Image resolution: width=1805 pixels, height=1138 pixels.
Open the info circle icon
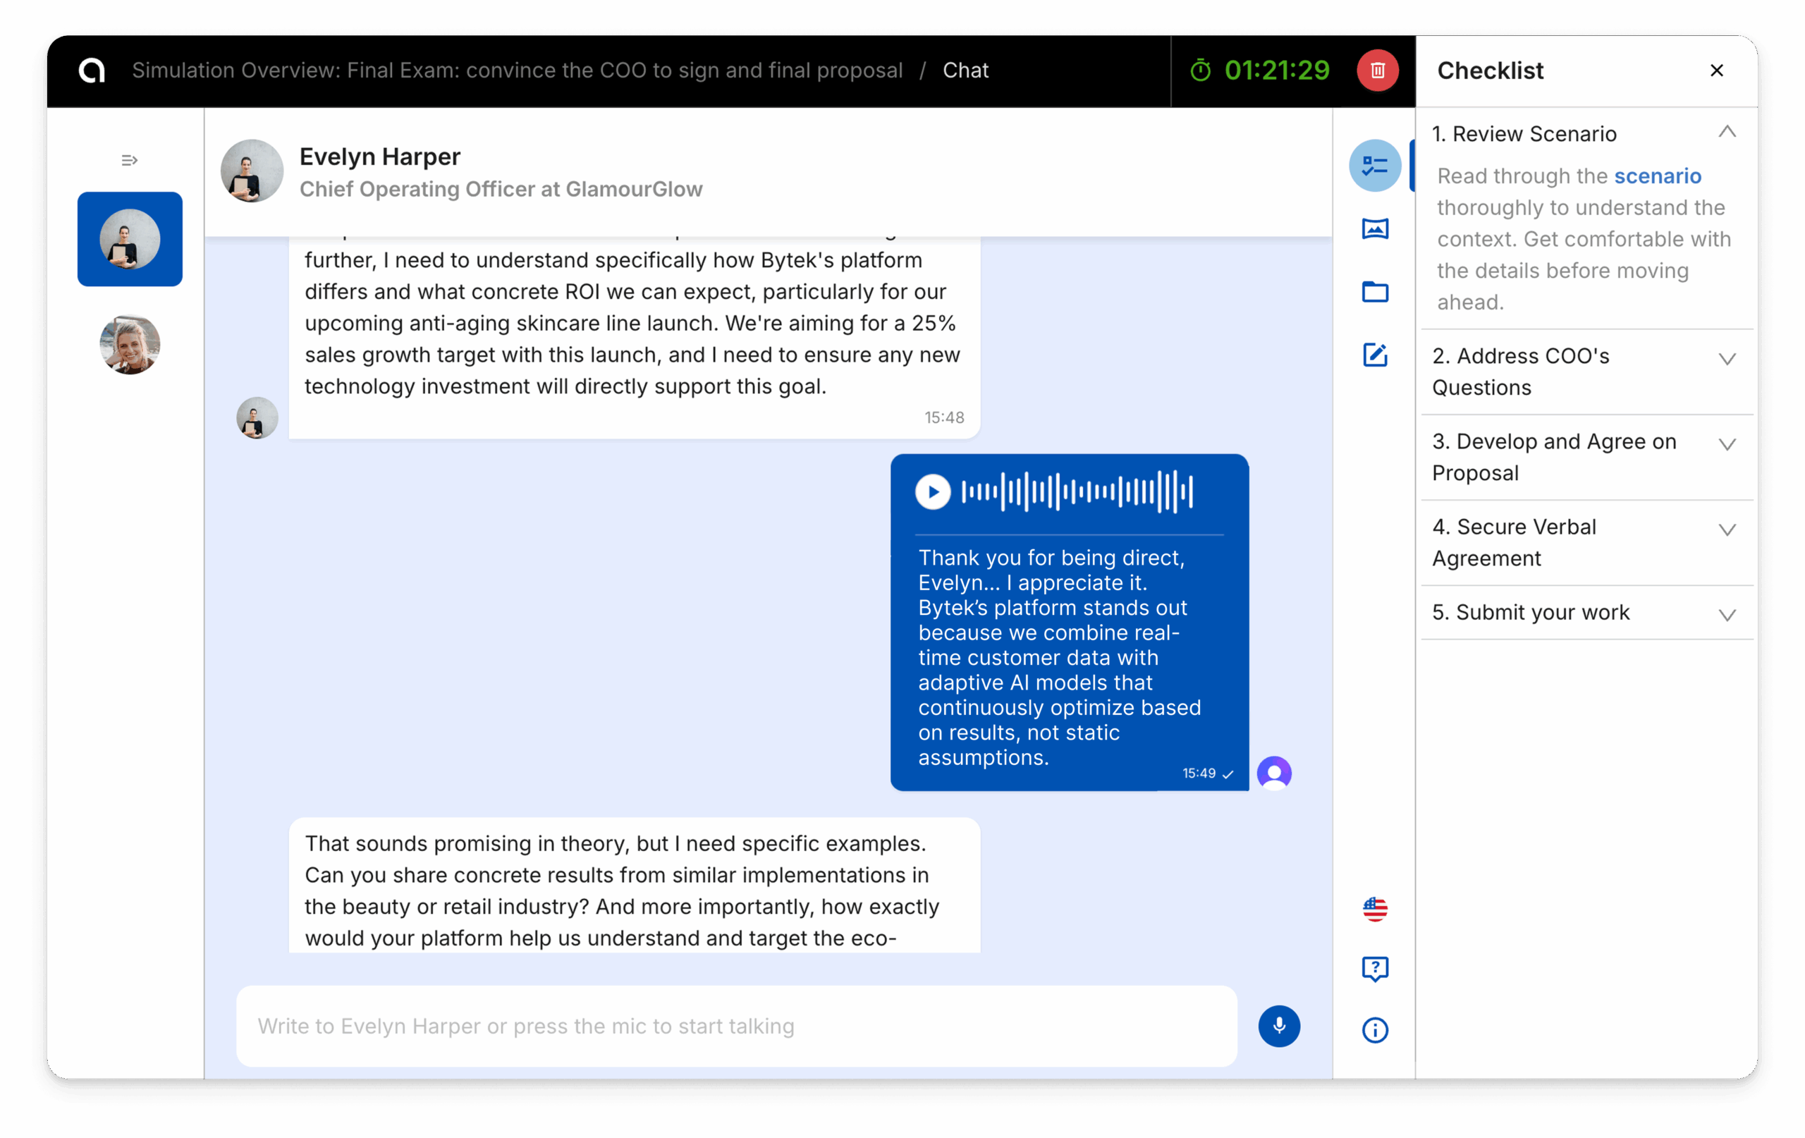point(1375,1030)
